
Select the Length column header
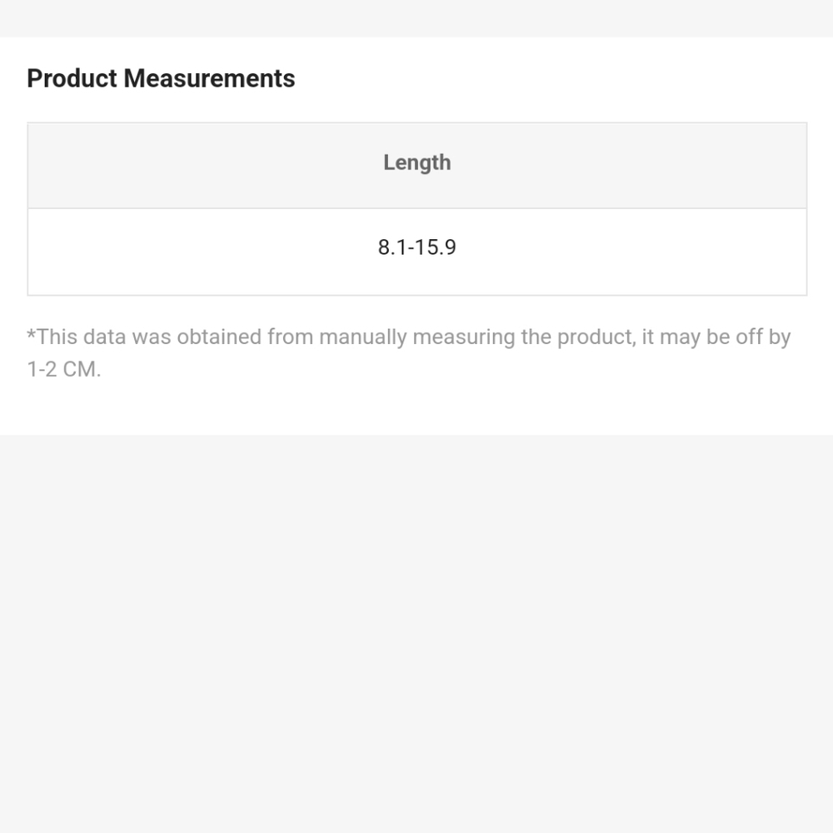(x=417, y=165)
